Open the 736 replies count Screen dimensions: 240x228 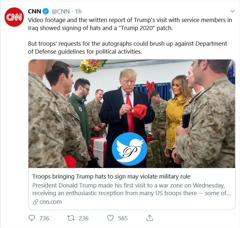click(x=44, y=218)
